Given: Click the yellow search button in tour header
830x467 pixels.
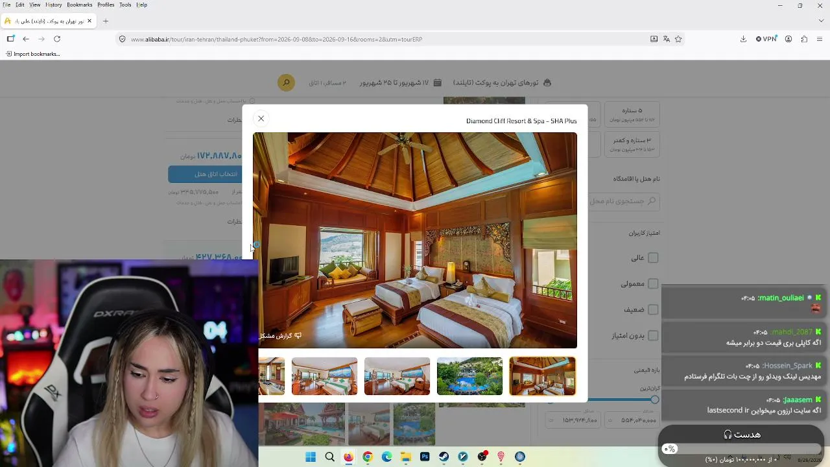Looking at the screenshot, I should (286, 83).
